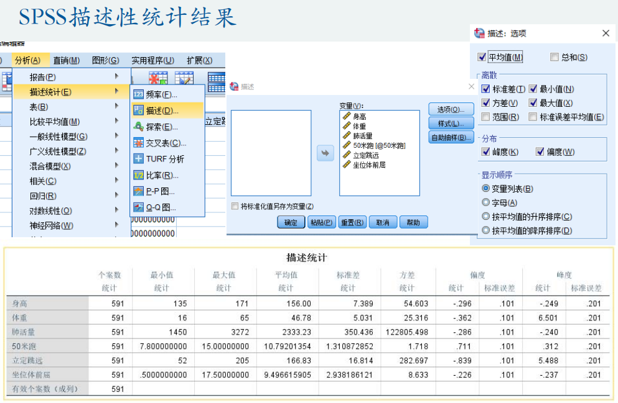
Task: Click the 描述 dialog title icon
Action: (234, 86)
